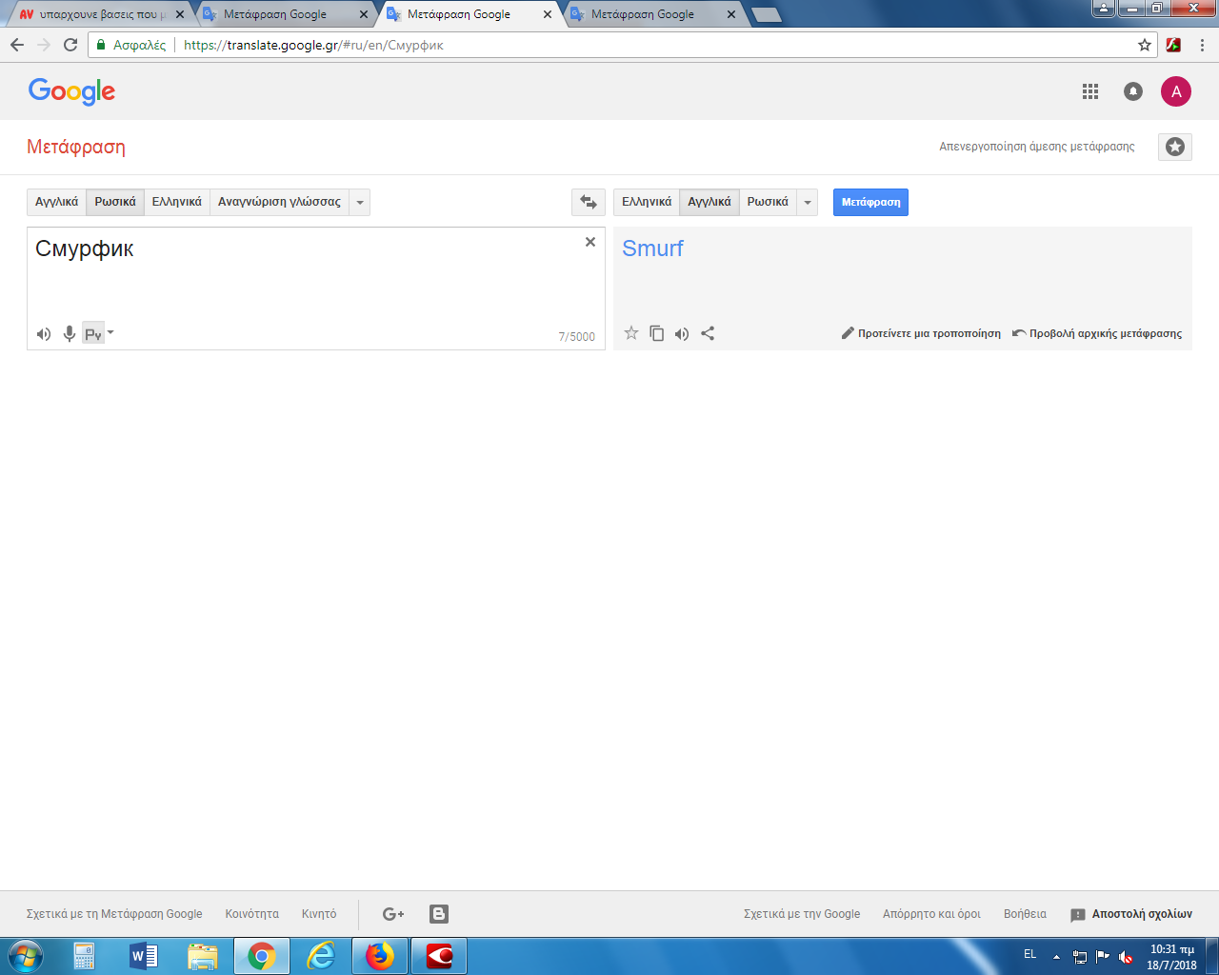The image size is (1219, 975).
Task: Open Google apps grid
Action: pos(1090,91)
